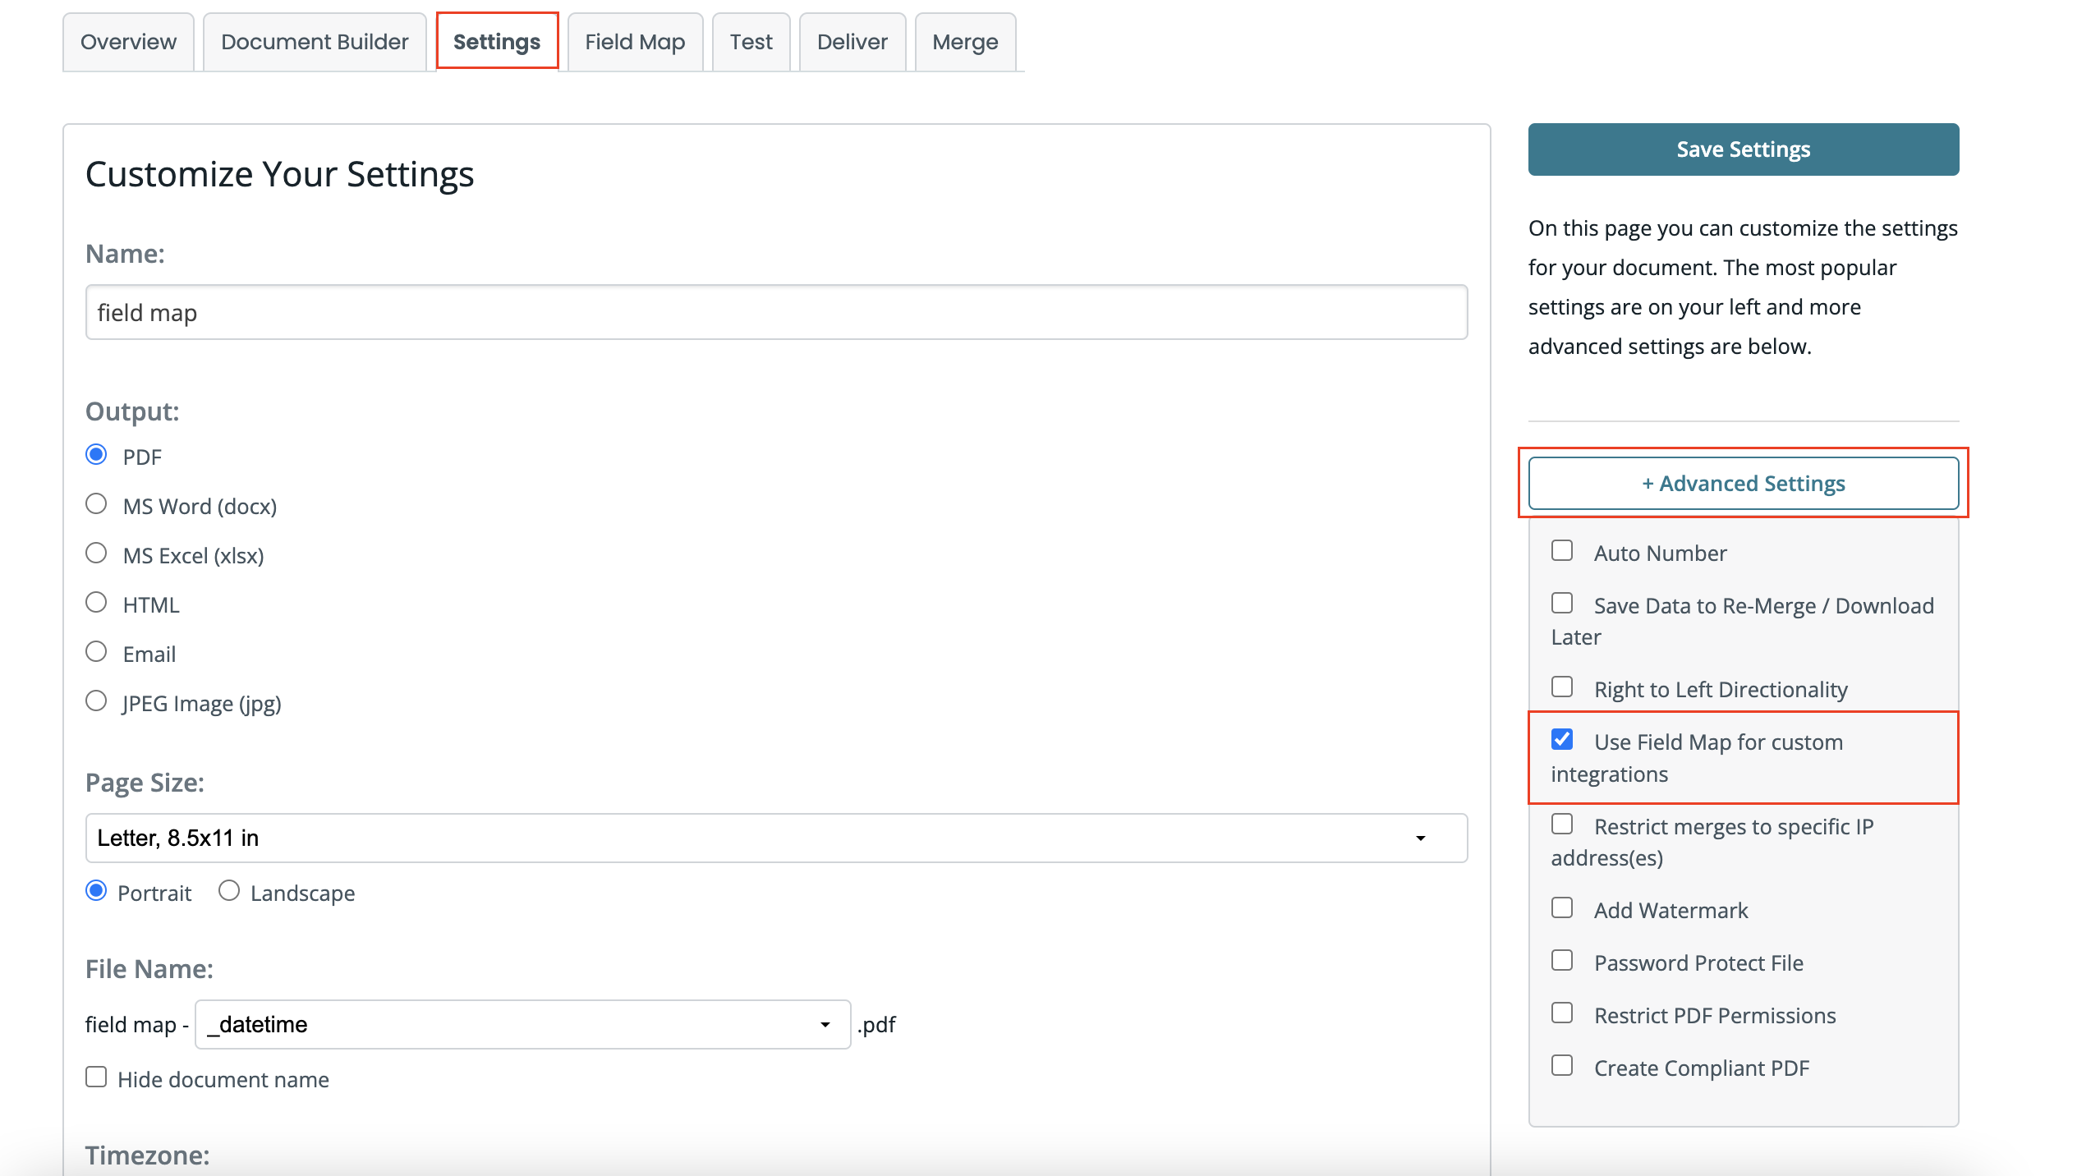Select JPEG Image output format
Screen dimensions: 2091x1176
click(96, 701)
